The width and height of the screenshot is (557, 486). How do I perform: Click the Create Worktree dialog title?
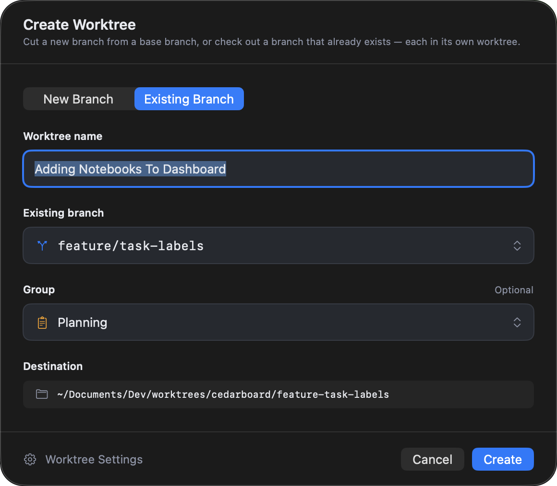tap(80, 25)
